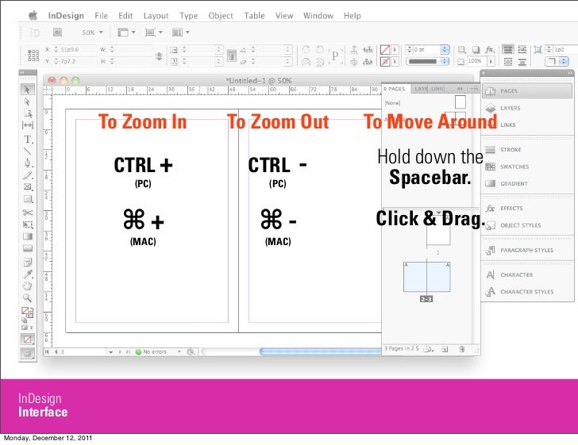Toggle constrain proportions for width and height
578x445 pixels.
pos(159,56)
